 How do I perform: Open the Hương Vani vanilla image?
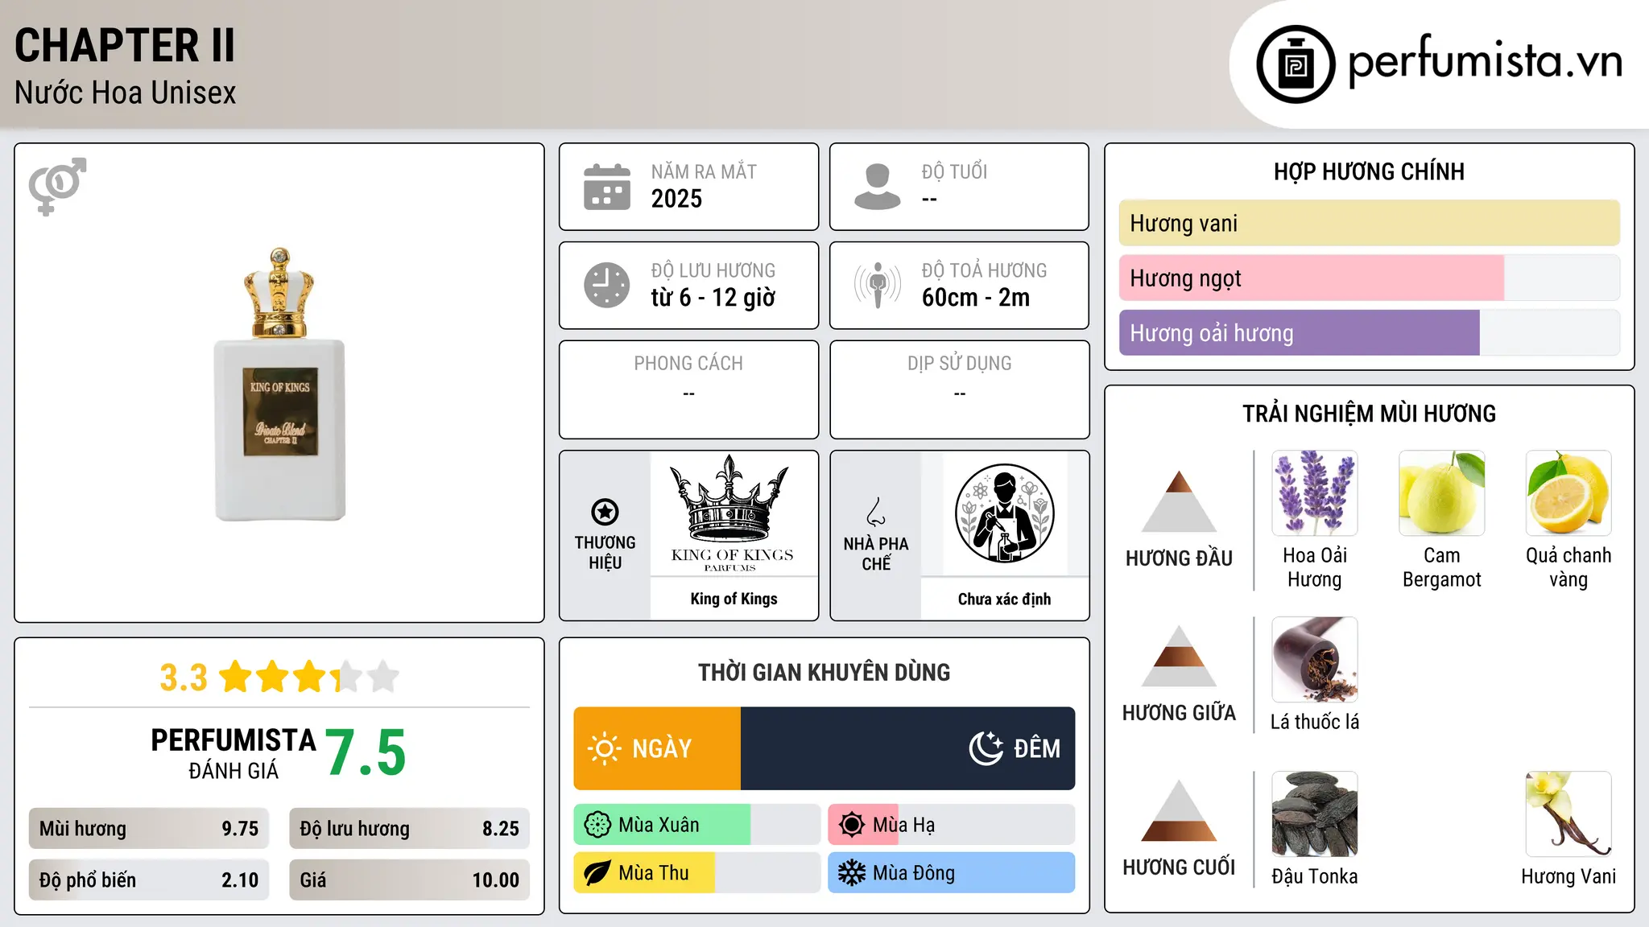click(x=1568, y=814)
